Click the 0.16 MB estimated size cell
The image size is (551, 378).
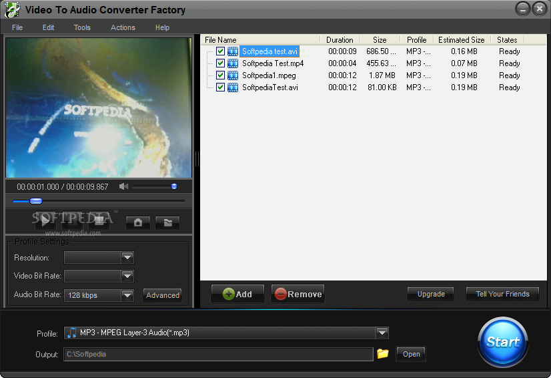coord(464,51)
